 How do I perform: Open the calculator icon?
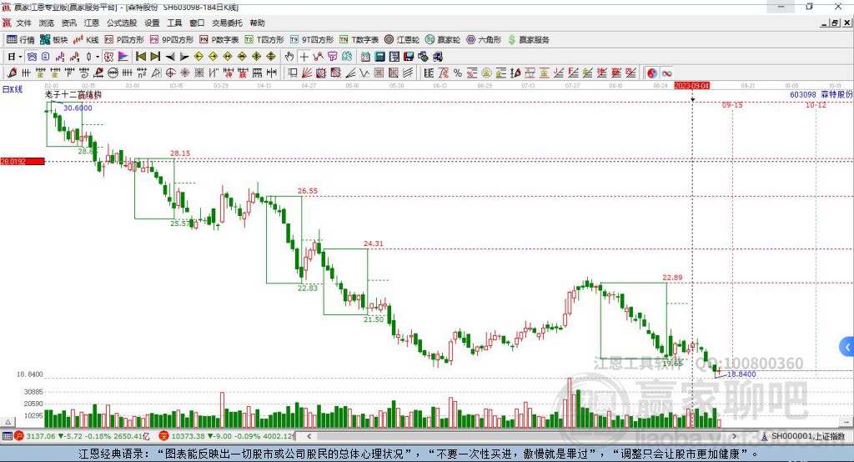[x=379, y=57]
